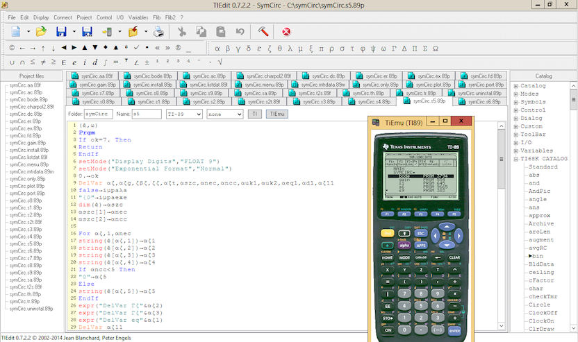The image size is (578, 342).
Task: Build project with the hammer icon
Action: tap(263, 32)
